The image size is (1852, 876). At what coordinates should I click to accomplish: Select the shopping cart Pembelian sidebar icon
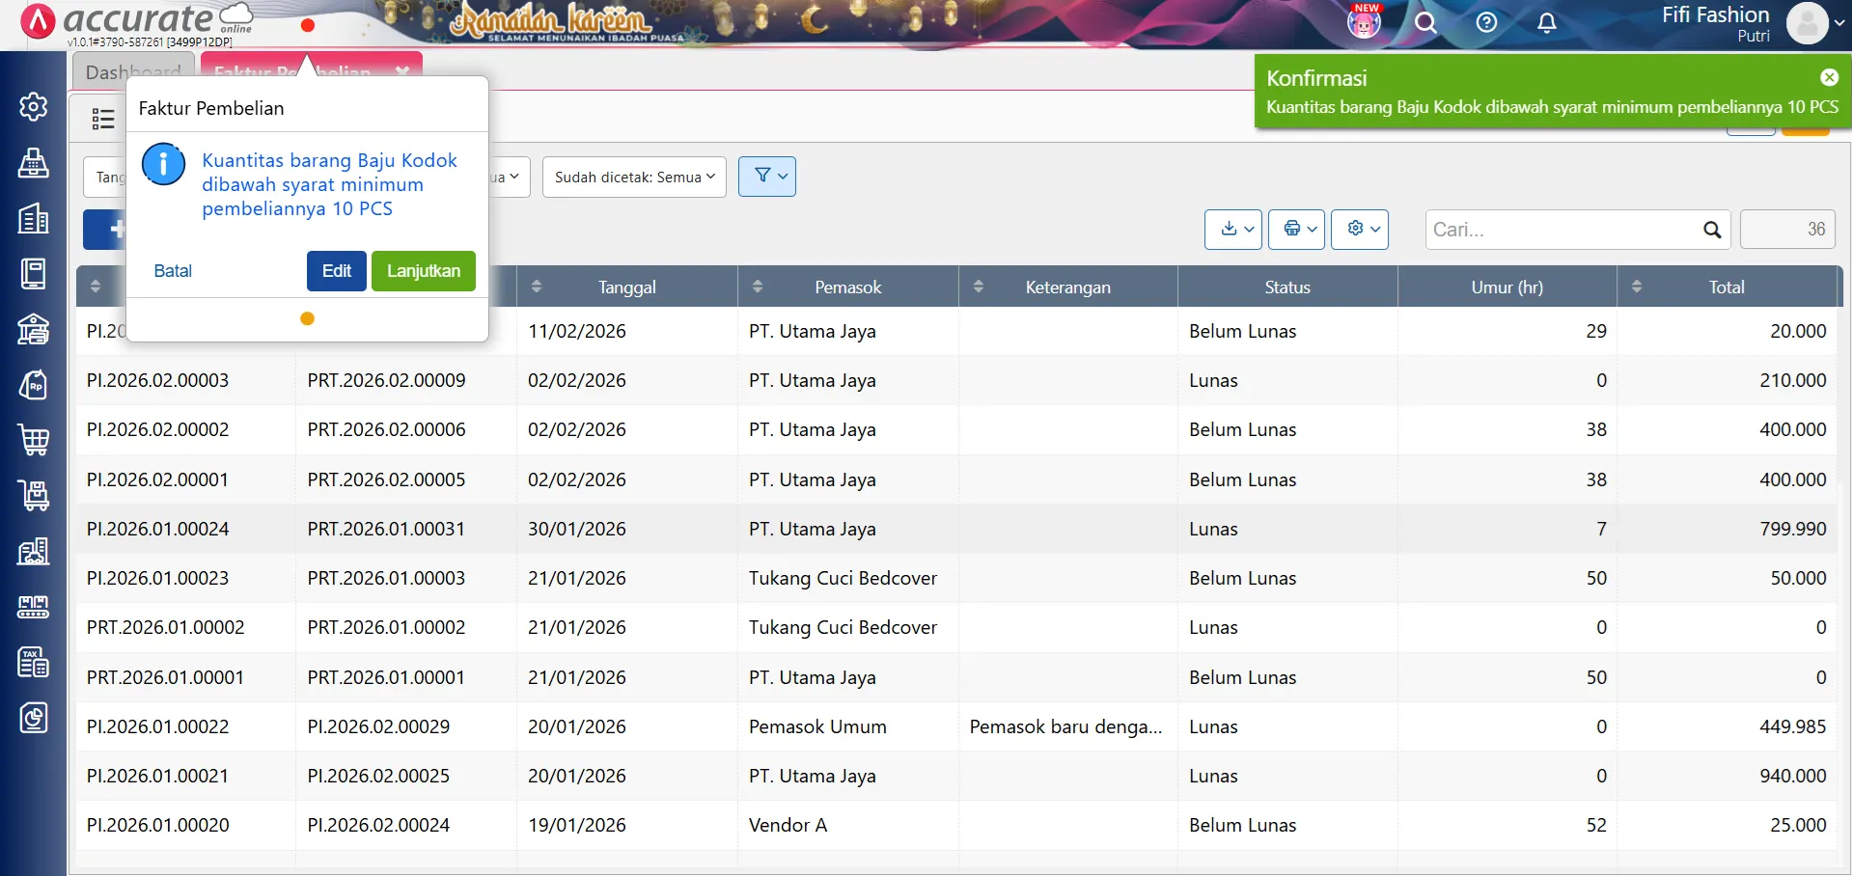(x=34, y=440)
